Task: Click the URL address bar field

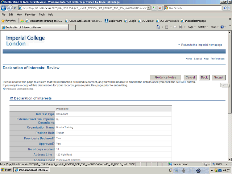Action: (85, 8)
